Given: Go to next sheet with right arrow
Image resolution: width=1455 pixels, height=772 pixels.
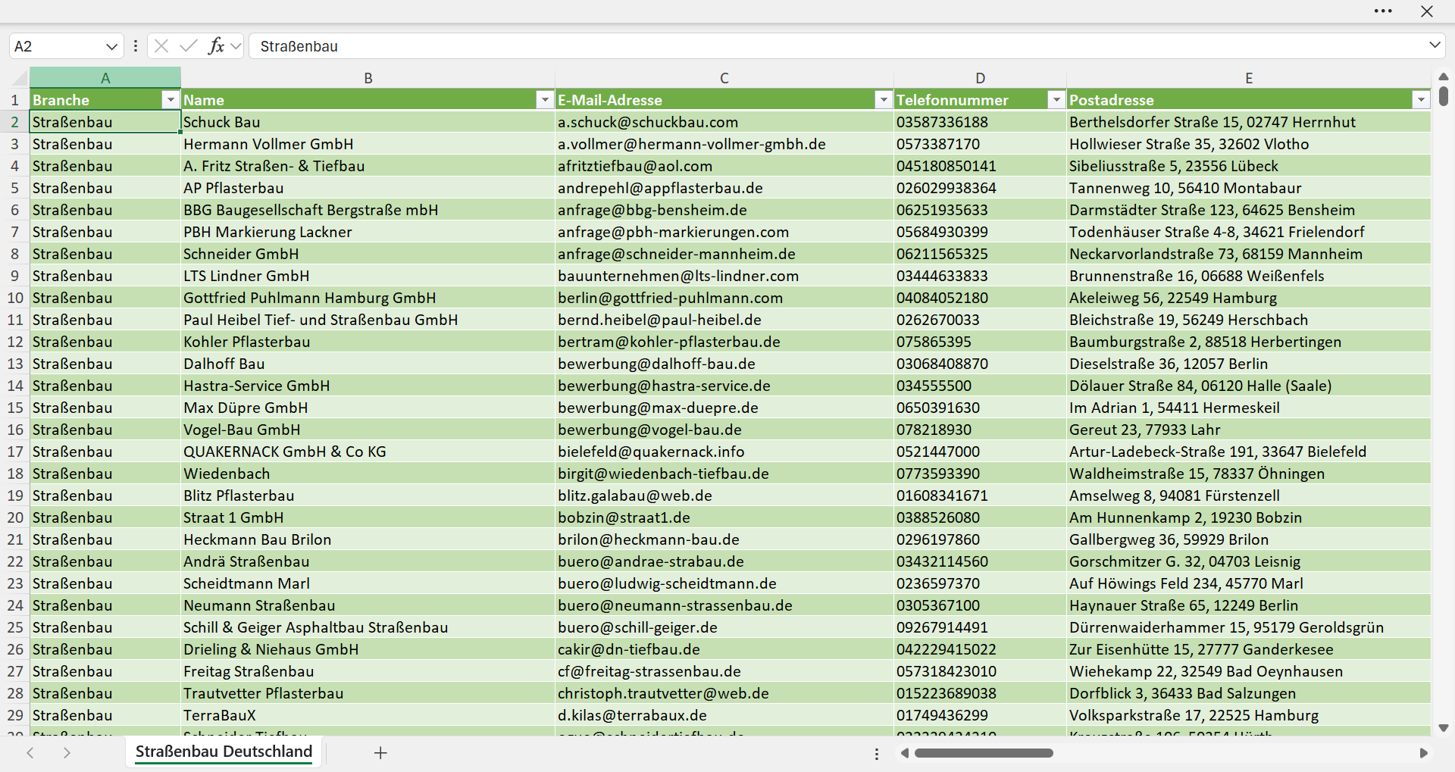Looking at the screenshot, I should click(x=67, y=752).
